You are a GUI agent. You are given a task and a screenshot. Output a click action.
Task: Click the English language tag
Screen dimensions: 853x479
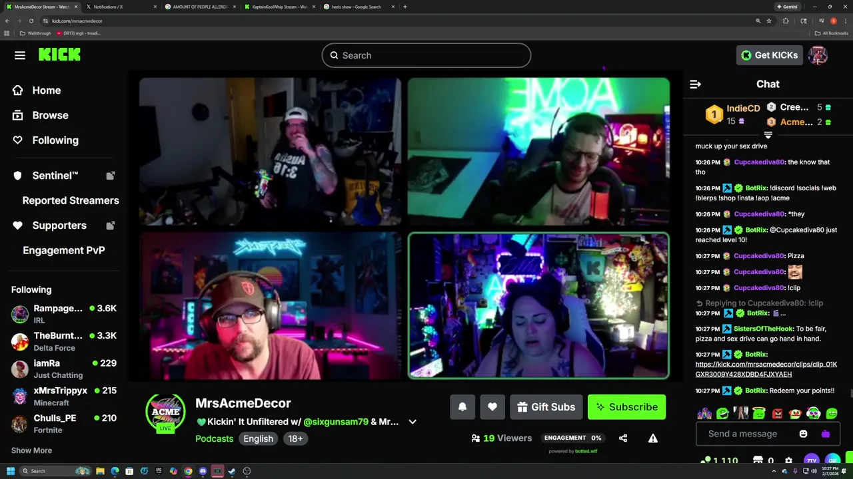pos(259,438)
